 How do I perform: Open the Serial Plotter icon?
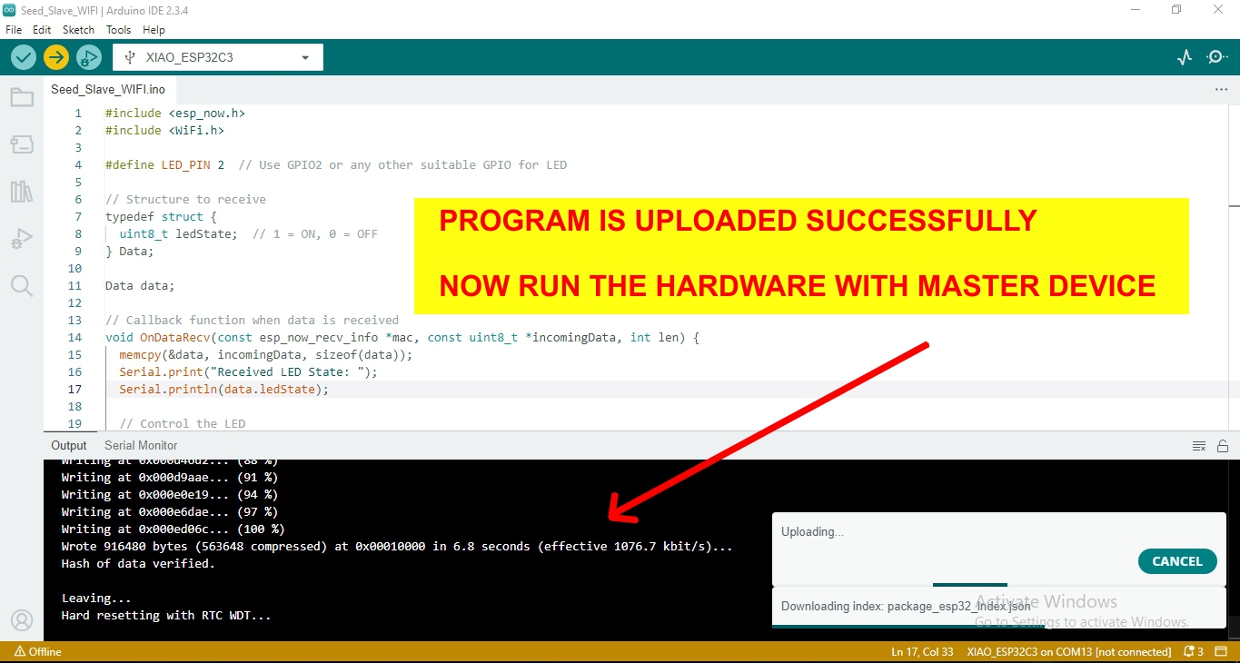click(x=1185, y=57)
